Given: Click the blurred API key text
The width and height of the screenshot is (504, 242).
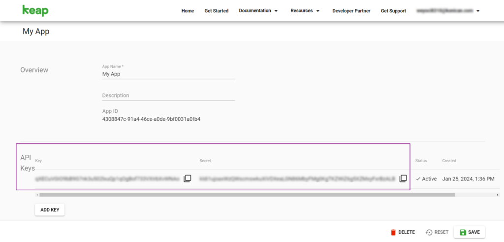Looking at the screenshot, I should point(107,178).
